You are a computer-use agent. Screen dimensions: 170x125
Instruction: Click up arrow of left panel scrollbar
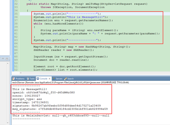pyautogui.click(x=7, y=63)
